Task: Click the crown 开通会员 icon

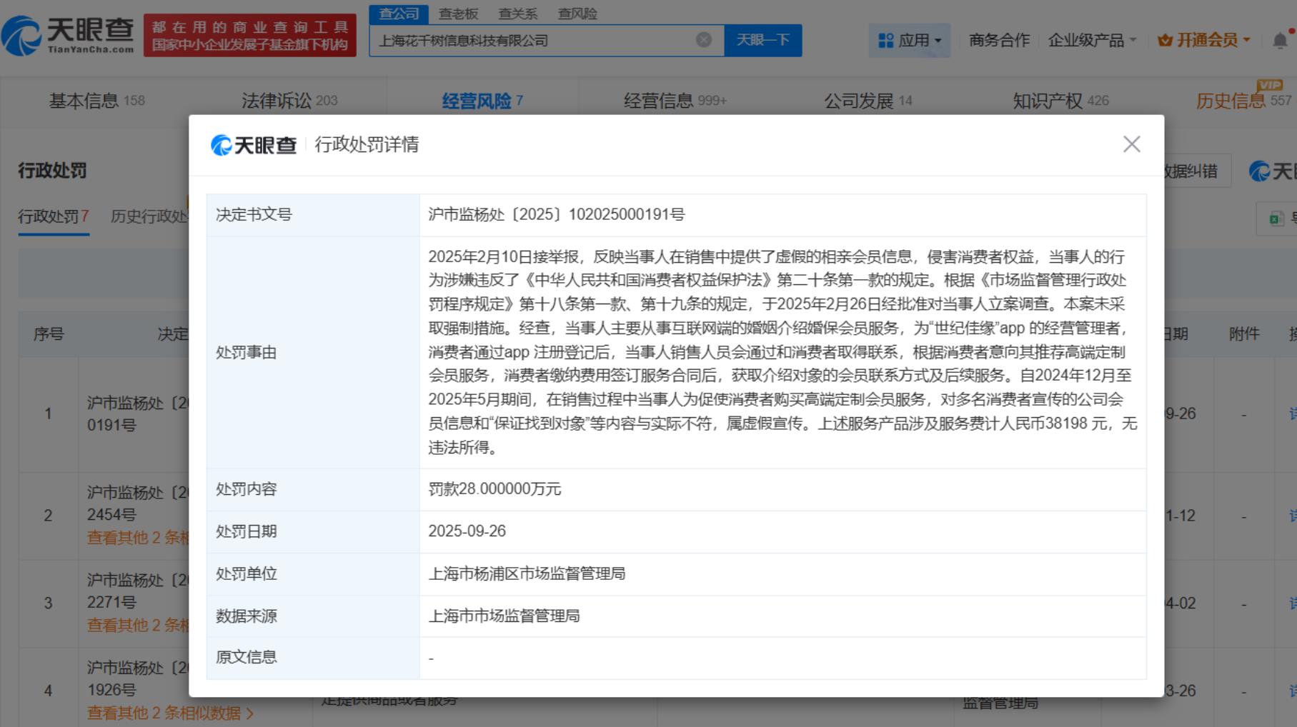Action: click(1165, 41)
